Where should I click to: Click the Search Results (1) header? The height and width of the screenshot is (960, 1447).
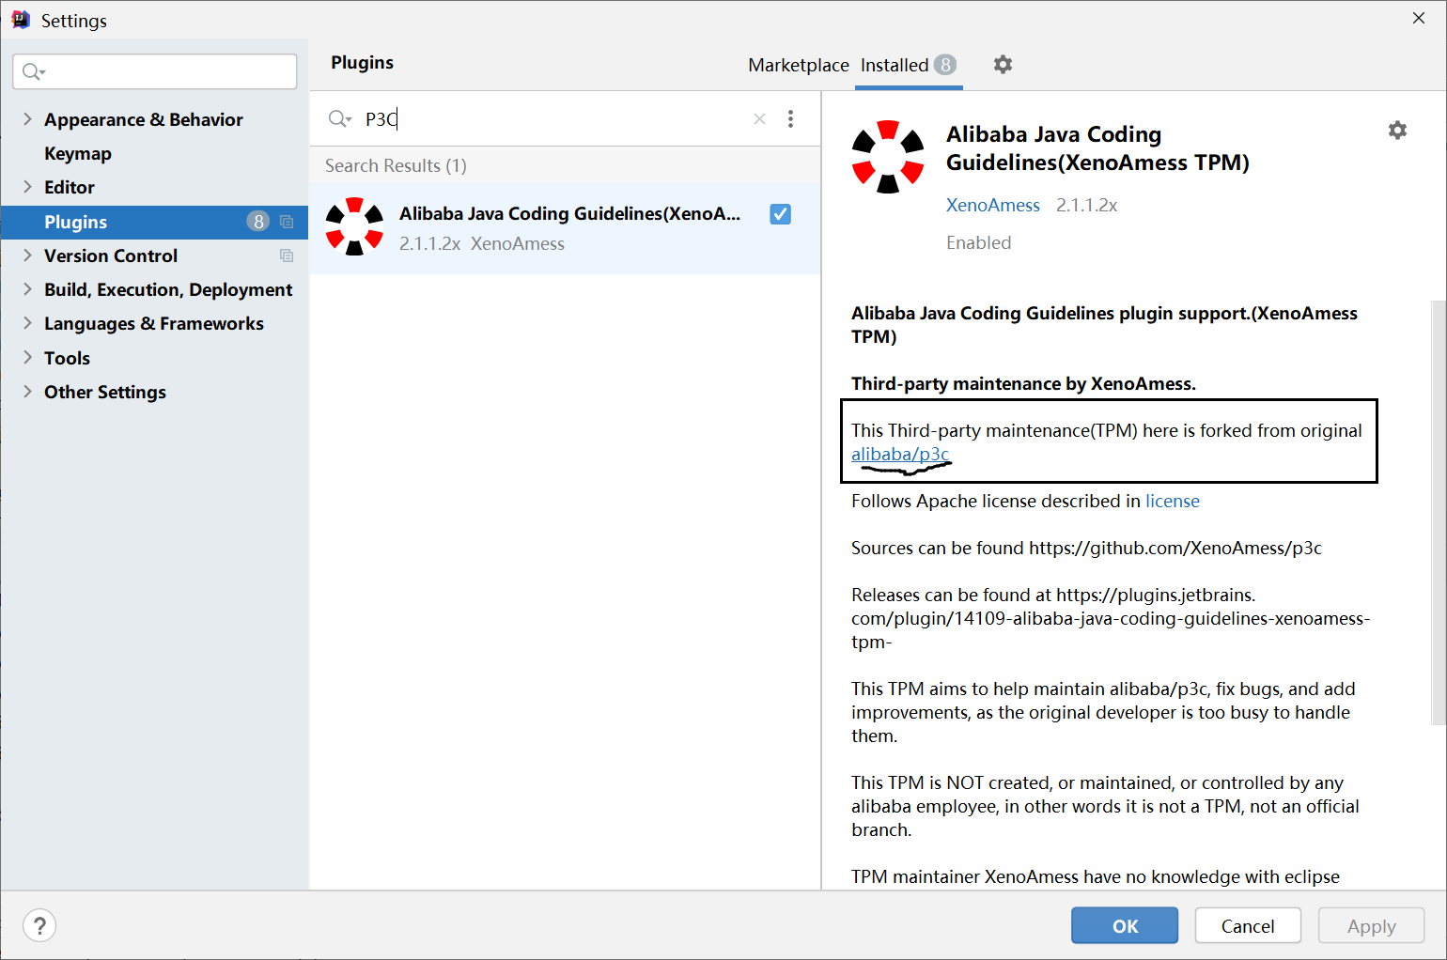tap(396, 165)
